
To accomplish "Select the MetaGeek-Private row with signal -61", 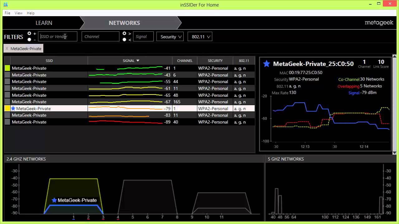I will point(129,88).
